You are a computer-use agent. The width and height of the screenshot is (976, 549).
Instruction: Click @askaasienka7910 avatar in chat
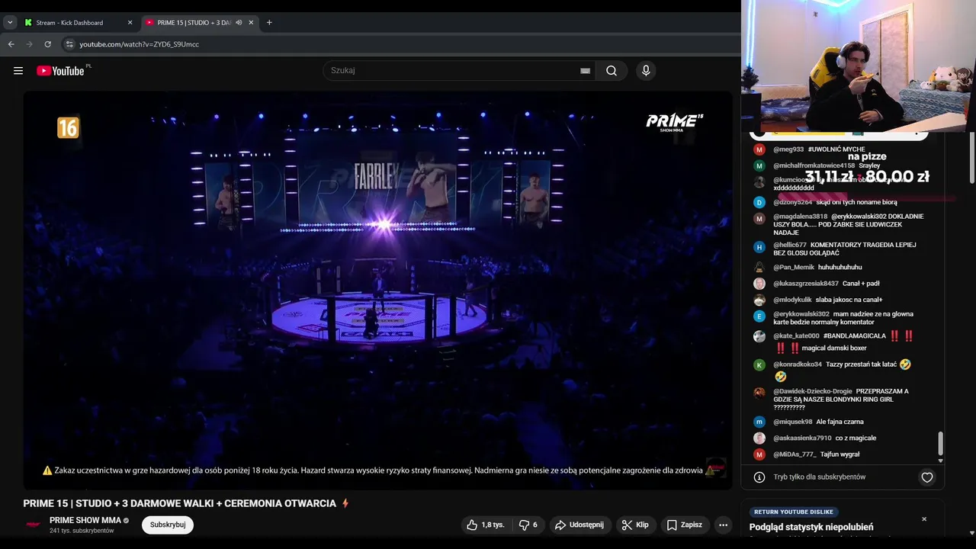click(759, 438)
